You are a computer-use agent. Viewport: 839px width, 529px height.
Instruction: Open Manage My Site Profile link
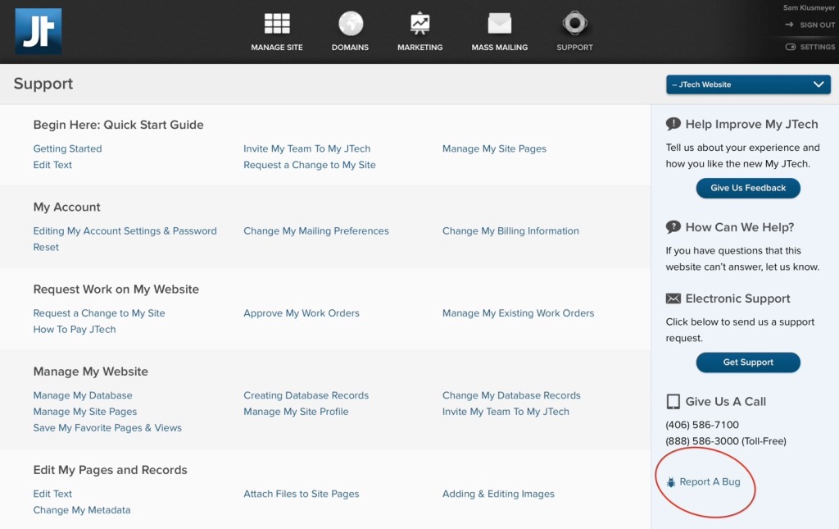(x=296, y=412)
